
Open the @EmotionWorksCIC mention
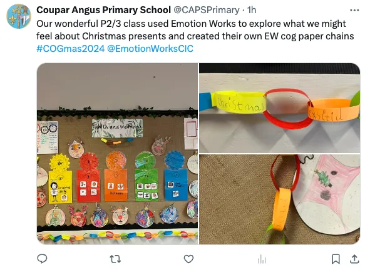click(x=150, y=49)
